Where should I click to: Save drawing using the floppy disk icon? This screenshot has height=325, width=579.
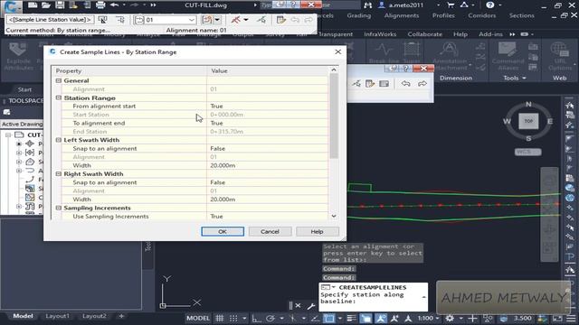[60, 5]
